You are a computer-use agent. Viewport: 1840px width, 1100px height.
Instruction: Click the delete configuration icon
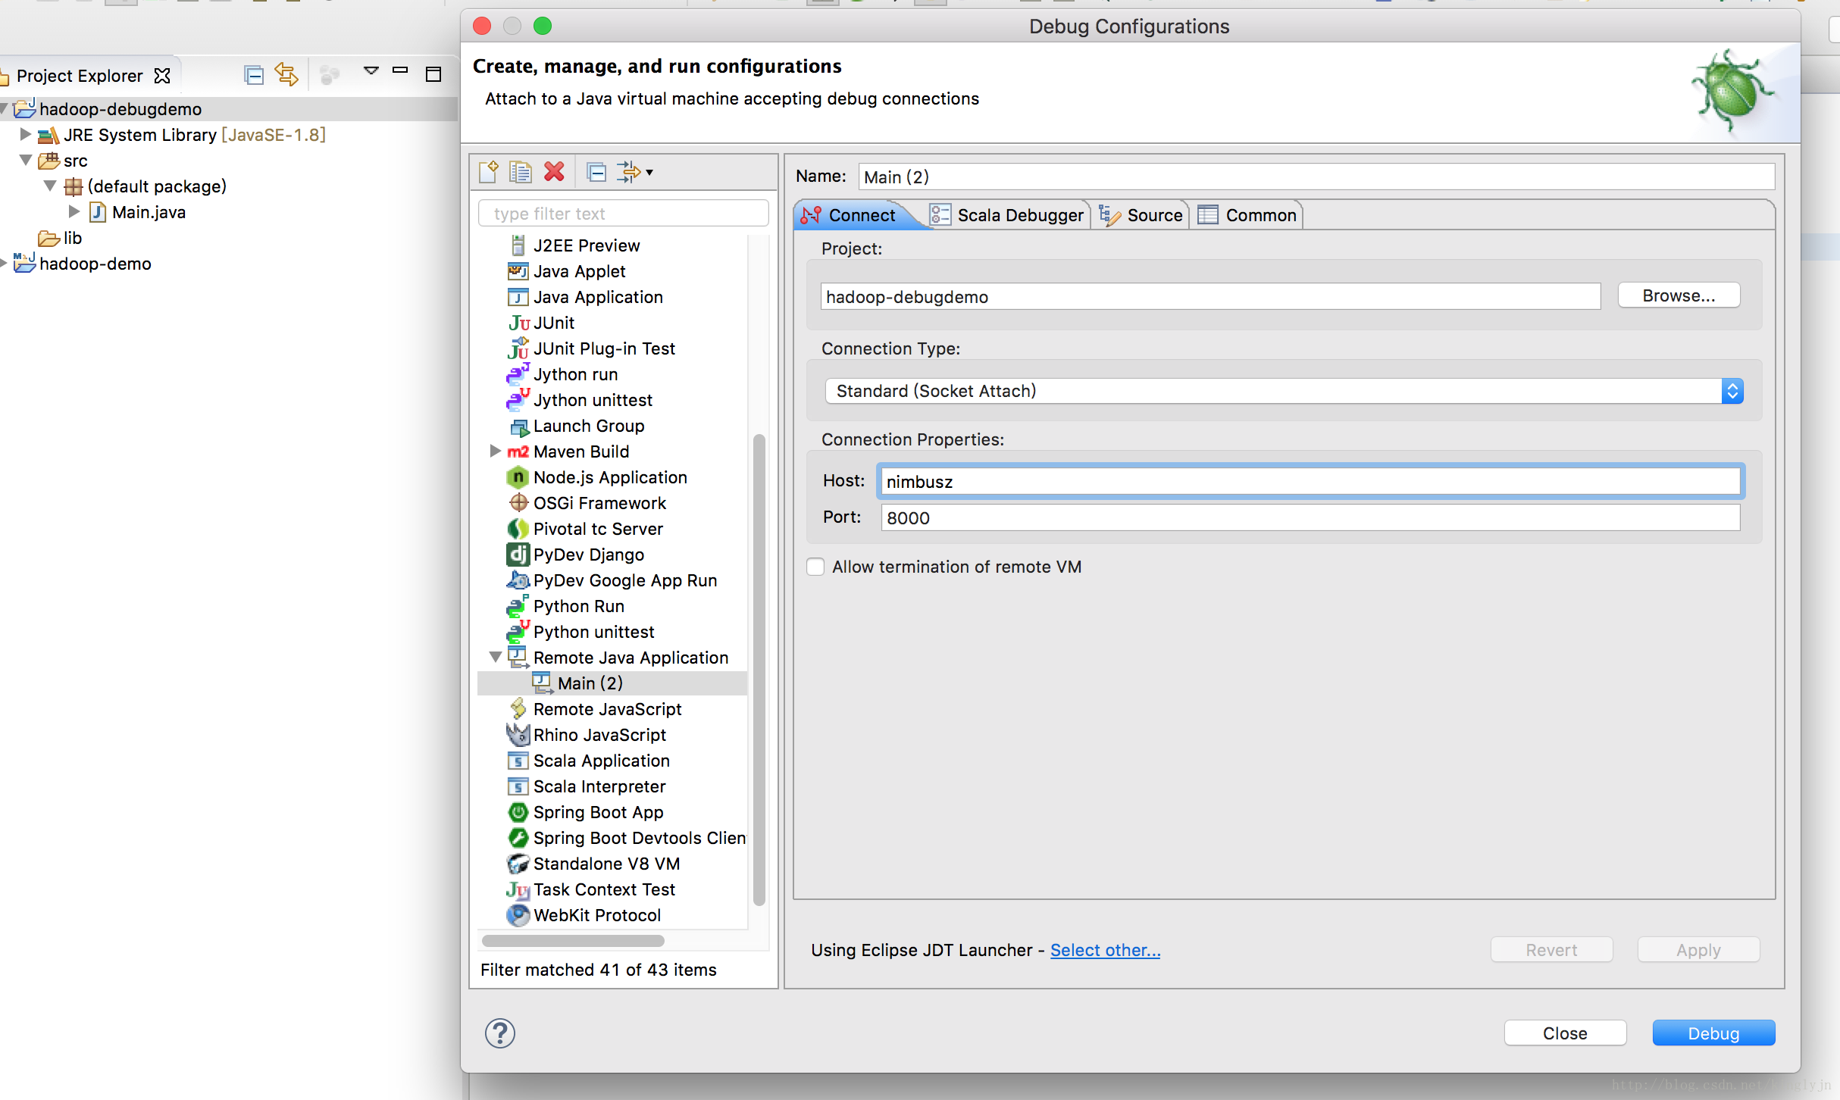point(552,171)
